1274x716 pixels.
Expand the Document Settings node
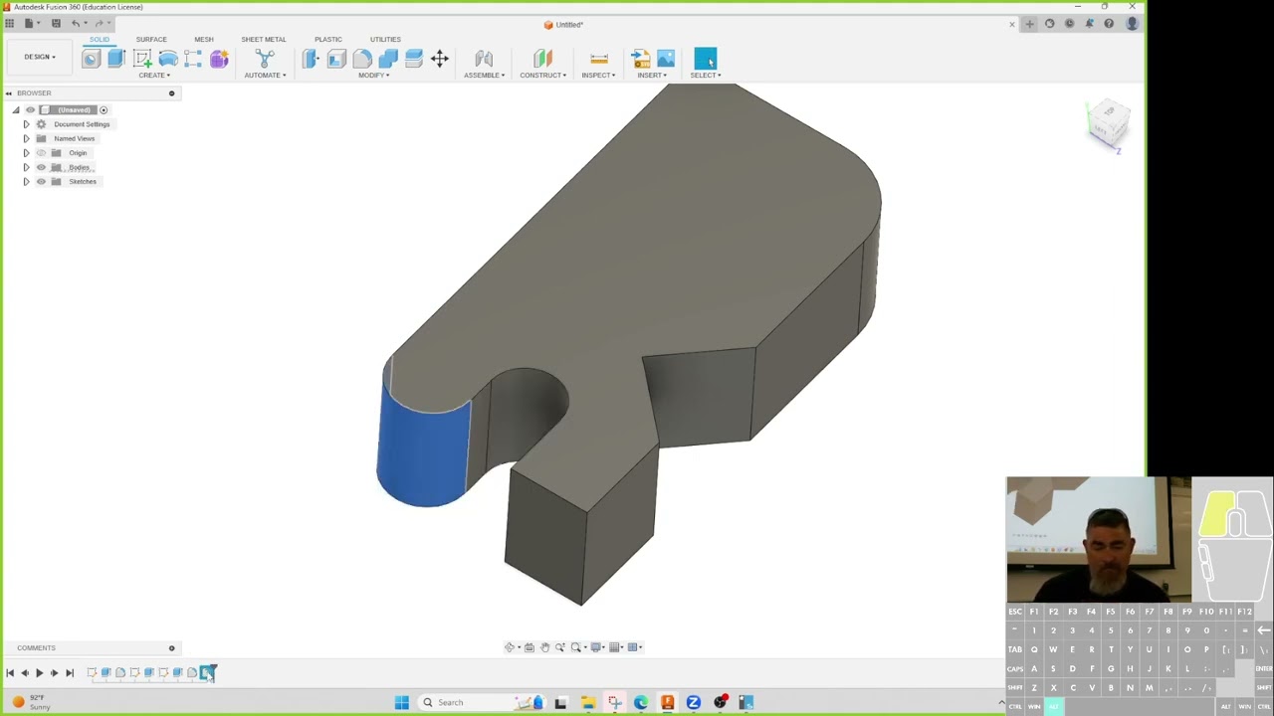26,124
